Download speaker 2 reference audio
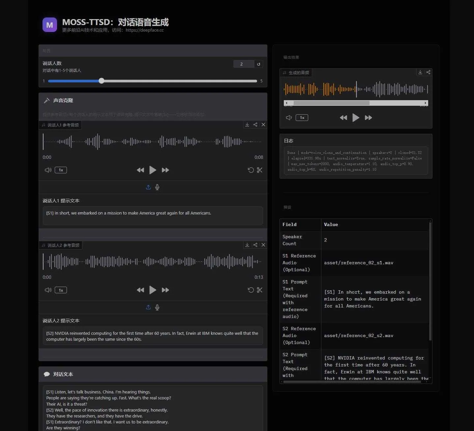This screenshot has width=474, height=431. (247, 245)
